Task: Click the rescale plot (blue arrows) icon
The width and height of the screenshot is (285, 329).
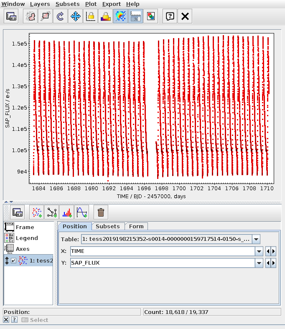Action: click(76, 16)
